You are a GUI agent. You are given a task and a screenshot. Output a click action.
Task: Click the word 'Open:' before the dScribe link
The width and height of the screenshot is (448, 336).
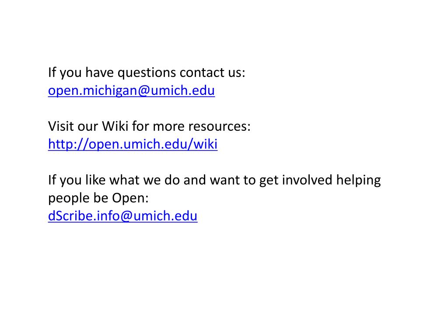[130, 198]
